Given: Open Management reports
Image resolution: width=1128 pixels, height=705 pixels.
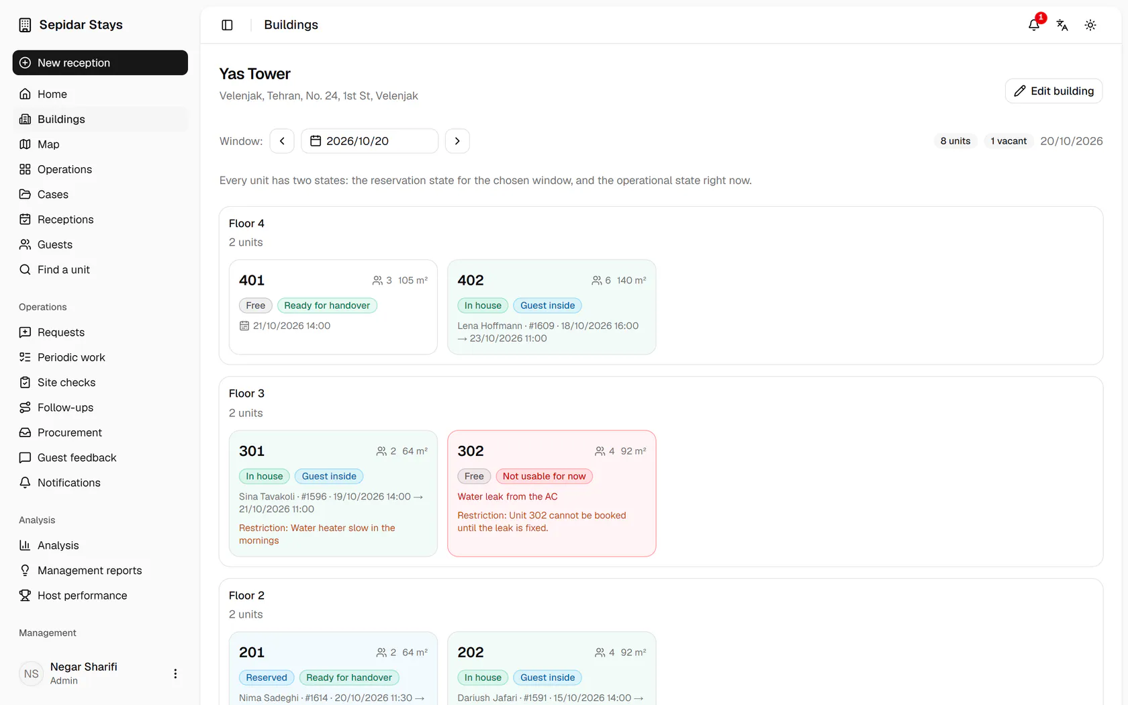Looking at the screenshot, I should 100,570.
